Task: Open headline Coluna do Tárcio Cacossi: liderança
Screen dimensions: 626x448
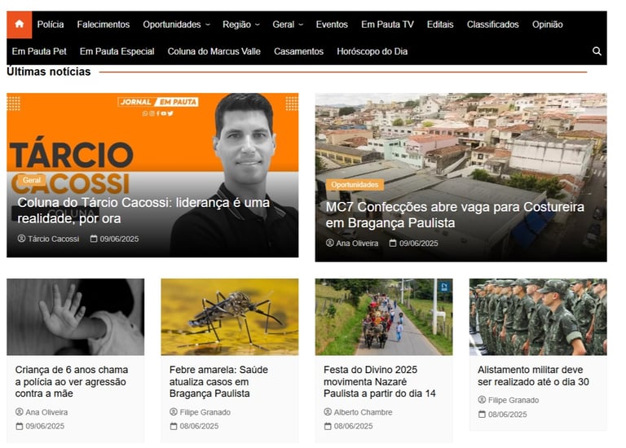Action: point(143,210)
